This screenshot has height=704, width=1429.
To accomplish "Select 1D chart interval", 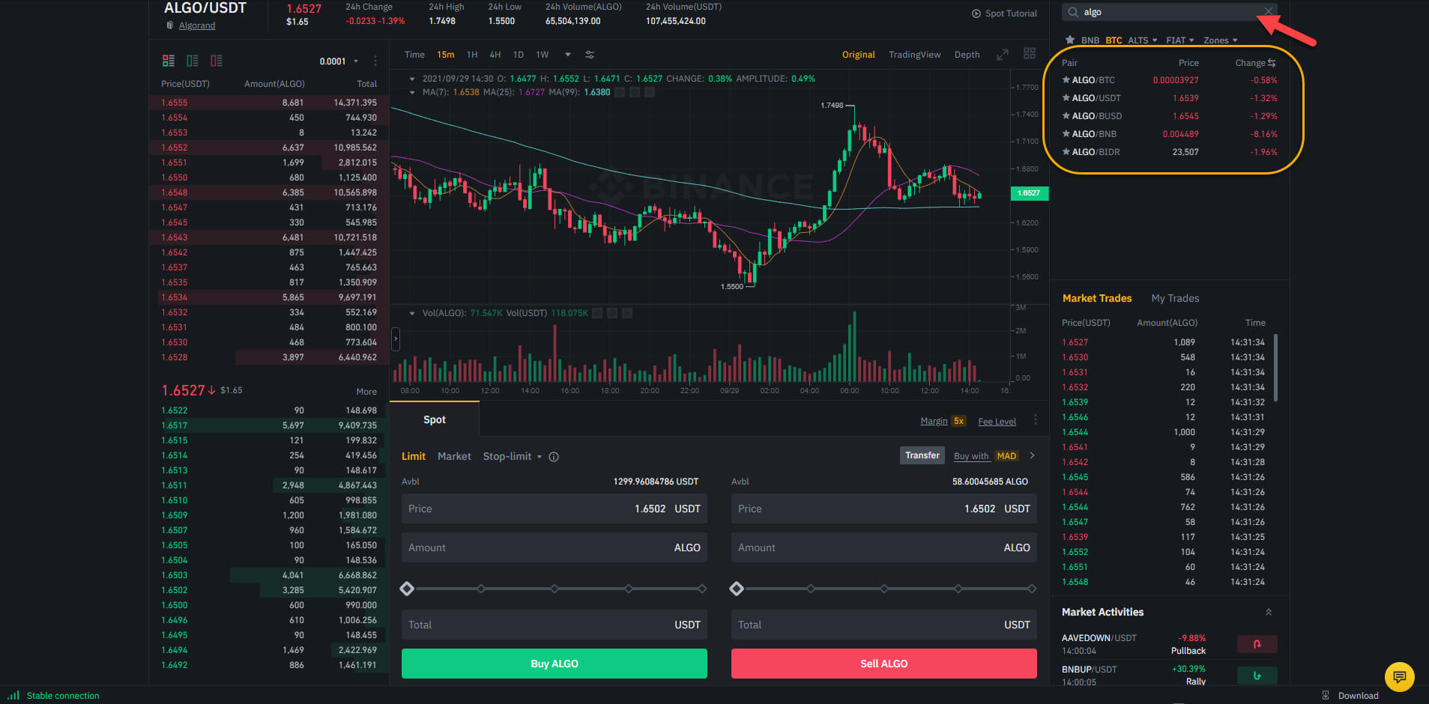I will pyautogui.click(x=519, y=55).
